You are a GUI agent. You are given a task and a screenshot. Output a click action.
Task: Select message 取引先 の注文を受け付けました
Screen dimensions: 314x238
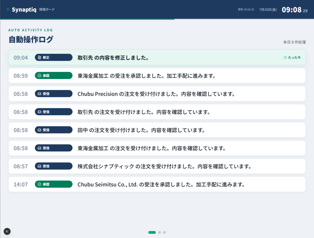pyautogui.click(x=144, y=112)
